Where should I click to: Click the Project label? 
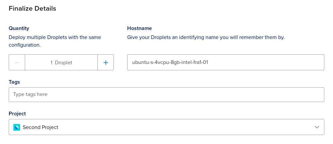(17, 114)
